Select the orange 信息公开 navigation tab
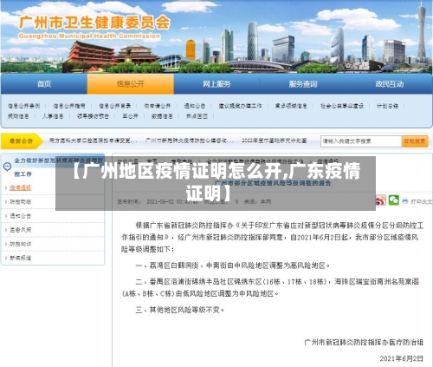Image resolution: width=433 pixels, height=367 pixels. tap(131, 84)
